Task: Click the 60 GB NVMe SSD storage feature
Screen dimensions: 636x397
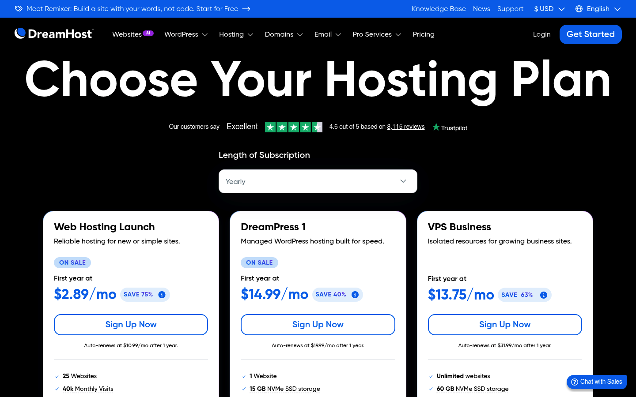Action: [472, 389]
